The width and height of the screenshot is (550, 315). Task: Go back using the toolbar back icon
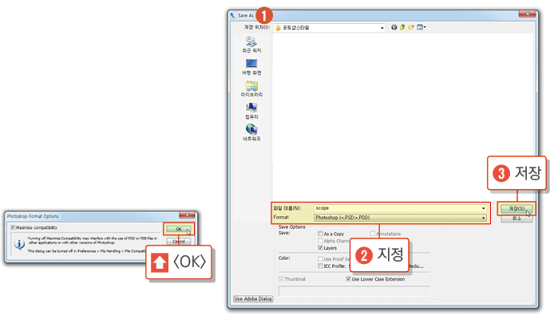(394, 27)
